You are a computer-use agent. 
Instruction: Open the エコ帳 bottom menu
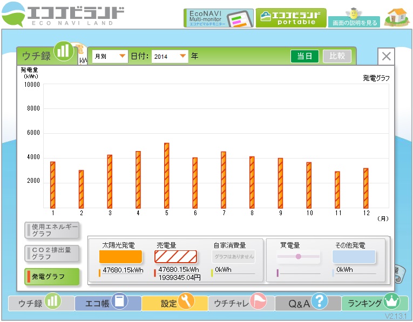[x=108, y=303]
